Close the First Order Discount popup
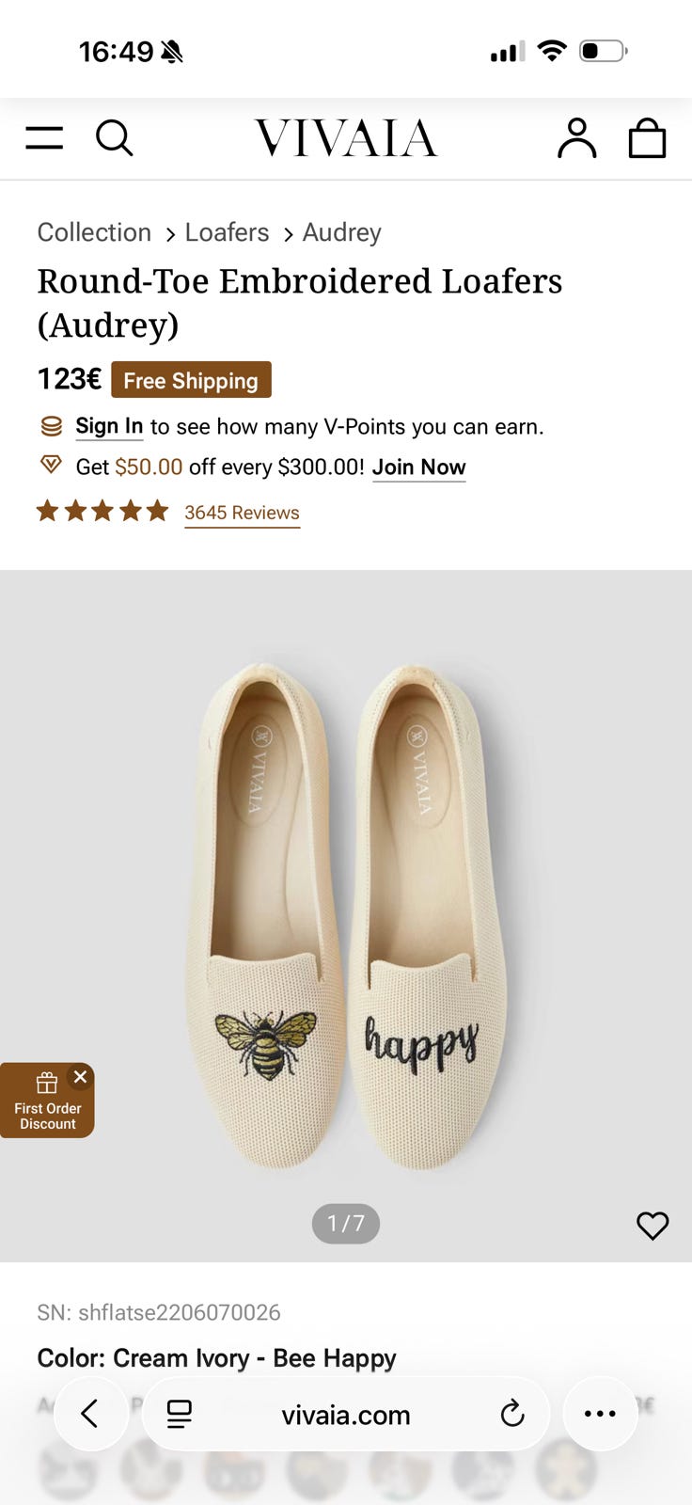 coord(80,1077)
